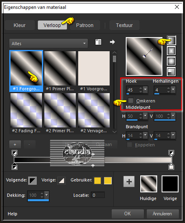Select the linear gradient style icon
The width and height of the screenshot is (185, 223).
pos(171,41)
